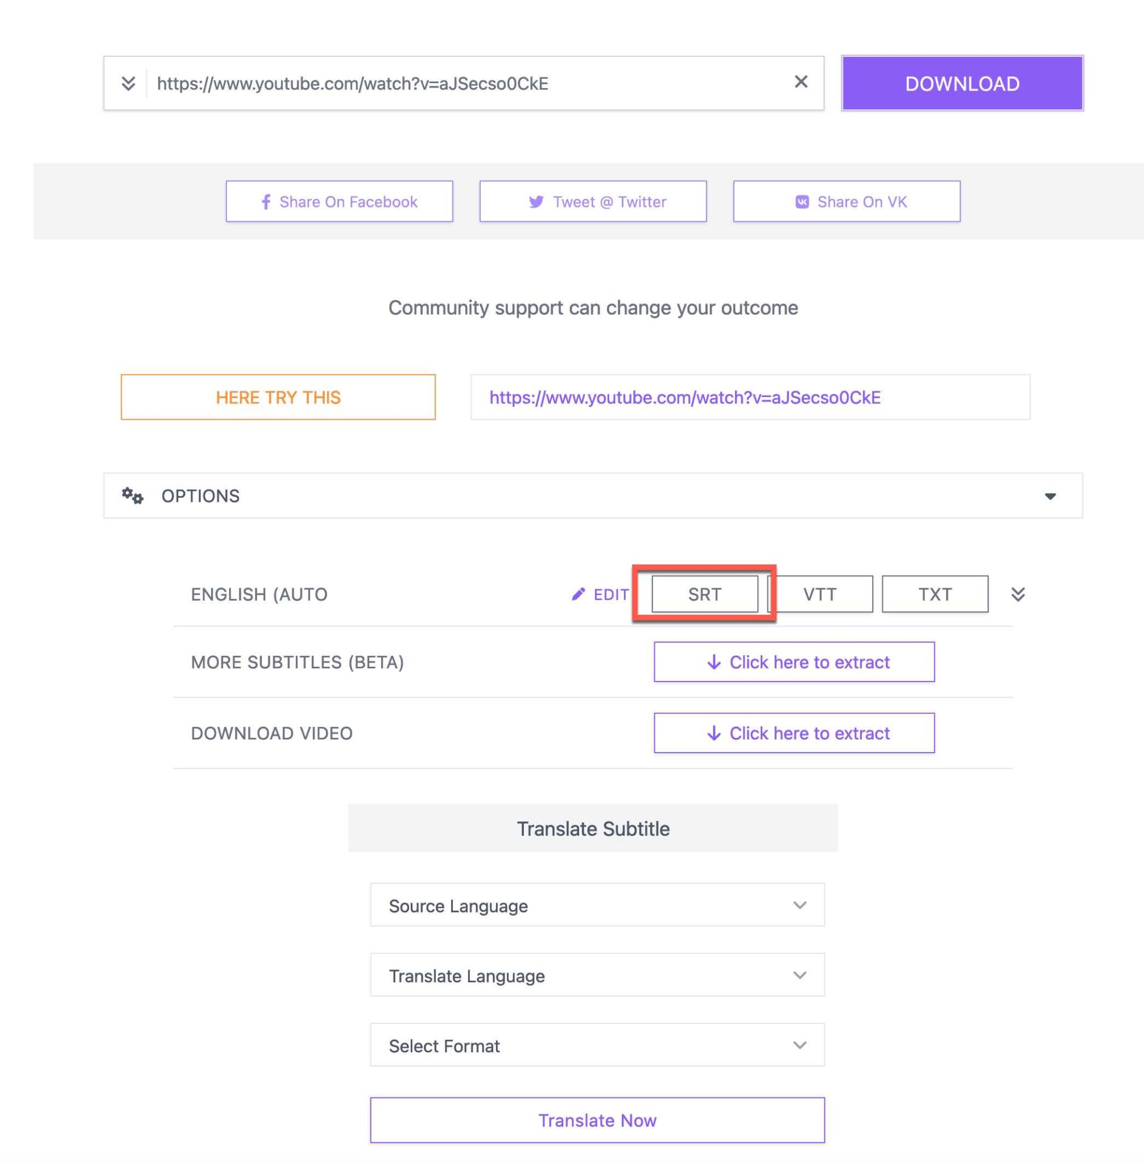Download subtitles in SRT format
Viewport: 1144px width, 1165px height.
pyautogui.click(x=704, y=594)
